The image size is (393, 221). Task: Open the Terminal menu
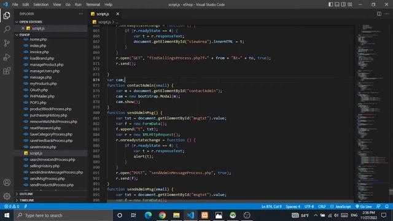pos(93,4)
